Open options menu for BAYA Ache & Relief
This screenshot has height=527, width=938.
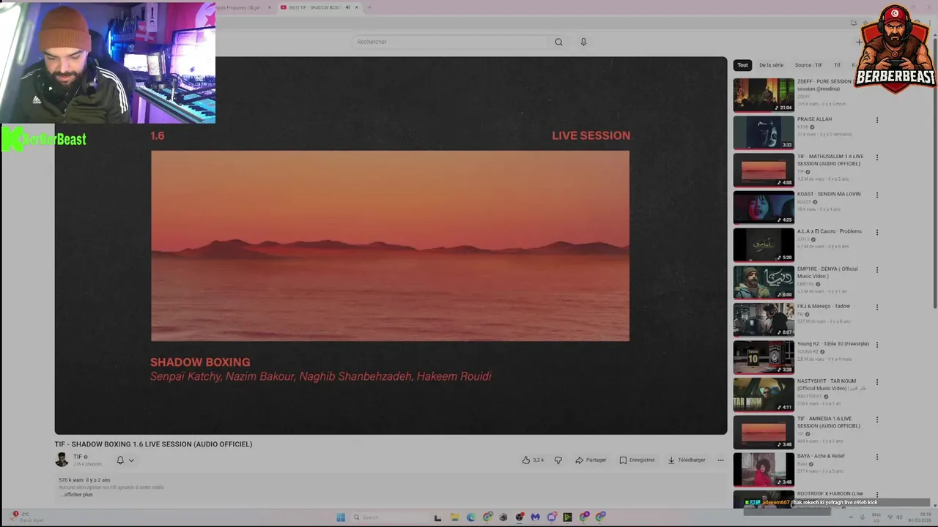pos(876,457)
